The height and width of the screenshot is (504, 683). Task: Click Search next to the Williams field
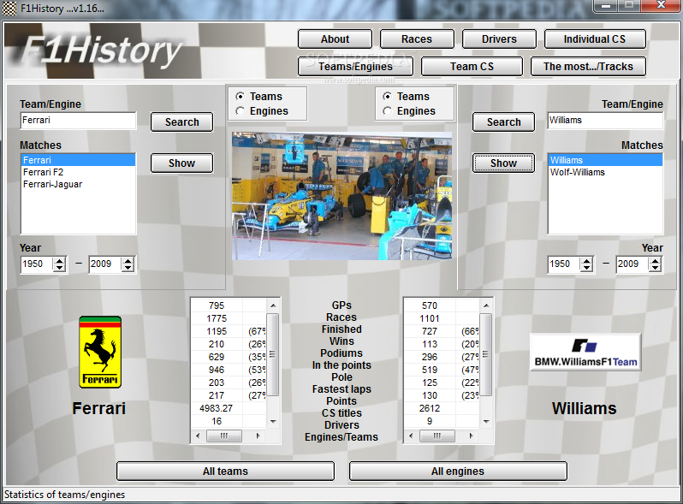coord(503,122)
